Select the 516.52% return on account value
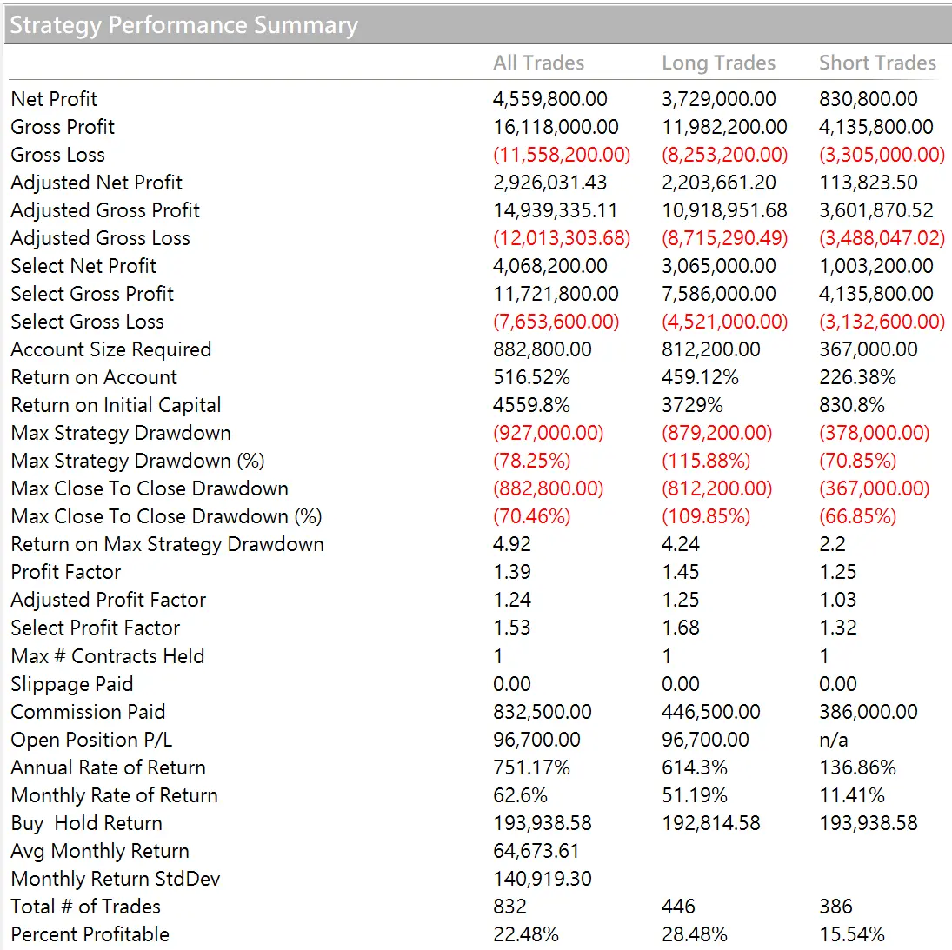 click(531, 377)
